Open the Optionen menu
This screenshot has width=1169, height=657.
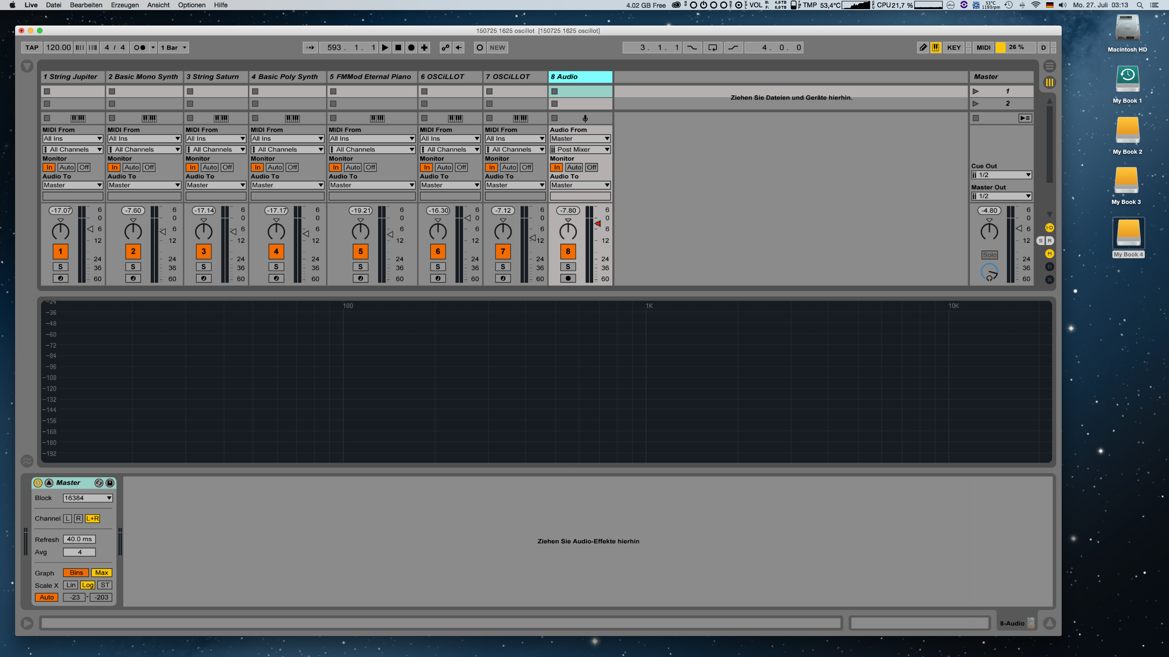click(x=192, y=5)
